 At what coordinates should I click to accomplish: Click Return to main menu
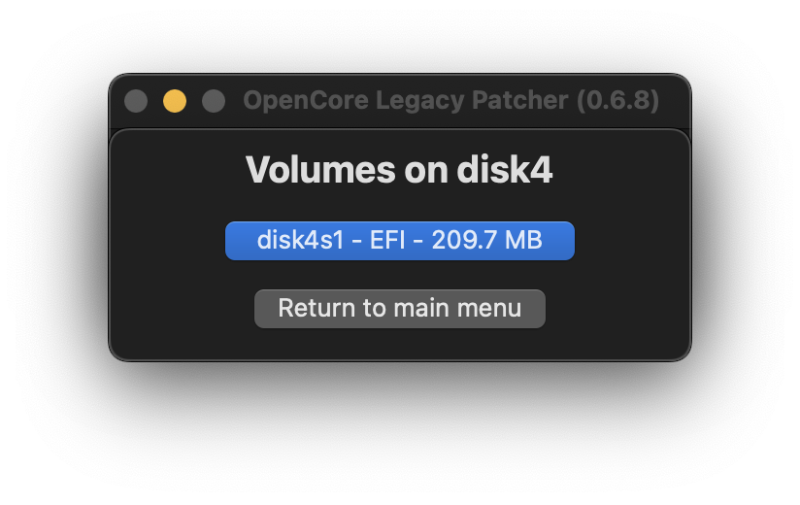(399, 309)
